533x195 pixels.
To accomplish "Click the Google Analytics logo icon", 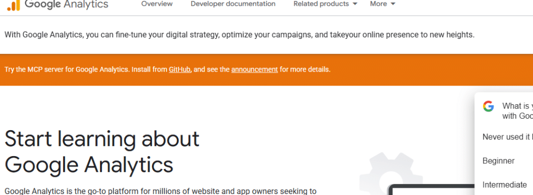I will (14, 5).
